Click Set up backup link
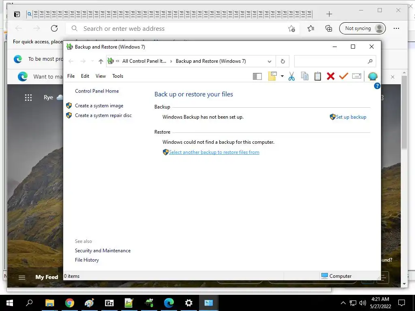This screenshot has height=311, width=415. [351, 117]
